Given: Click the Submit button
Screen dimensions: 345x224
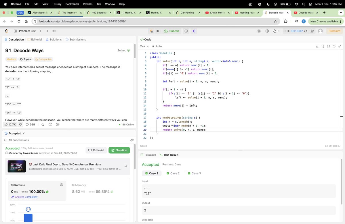Looking at the screenshot, I should coord(171,31).
